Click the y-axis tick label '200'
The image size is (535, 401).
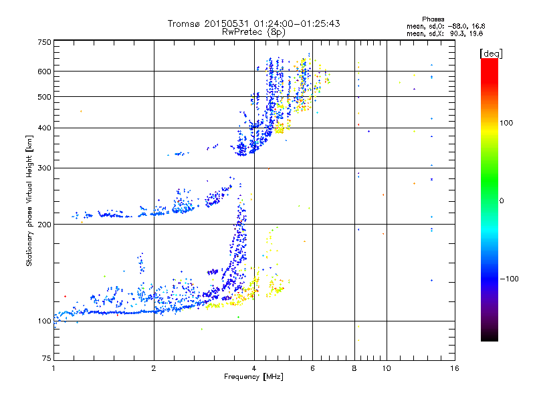coord(44,225)
